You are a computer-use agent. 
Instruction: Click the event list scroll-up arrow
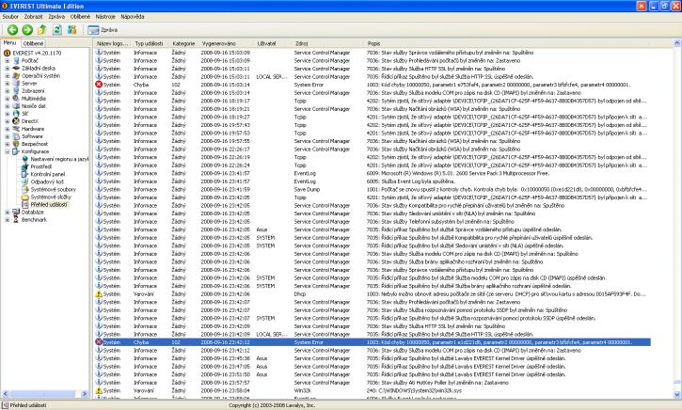point(676,43)
